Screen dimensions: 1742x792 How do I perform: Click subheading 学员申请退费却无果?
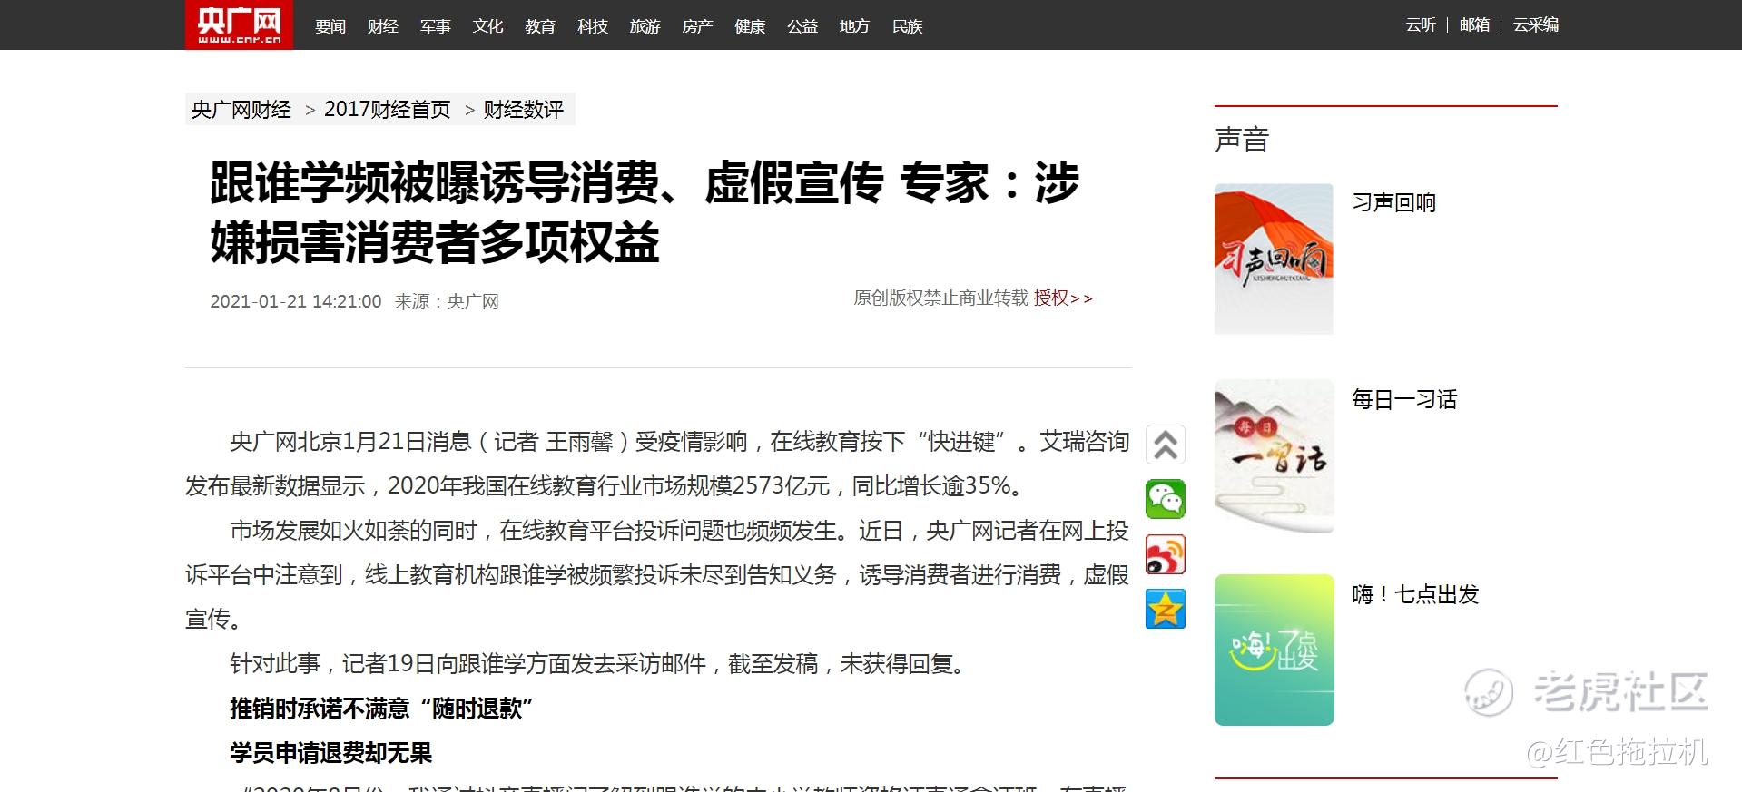[330, 752]
